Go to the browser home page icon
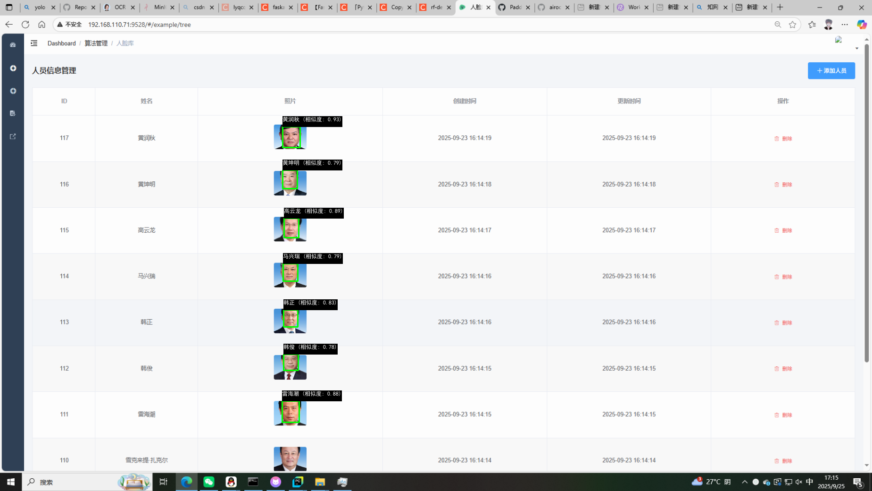 42,25
